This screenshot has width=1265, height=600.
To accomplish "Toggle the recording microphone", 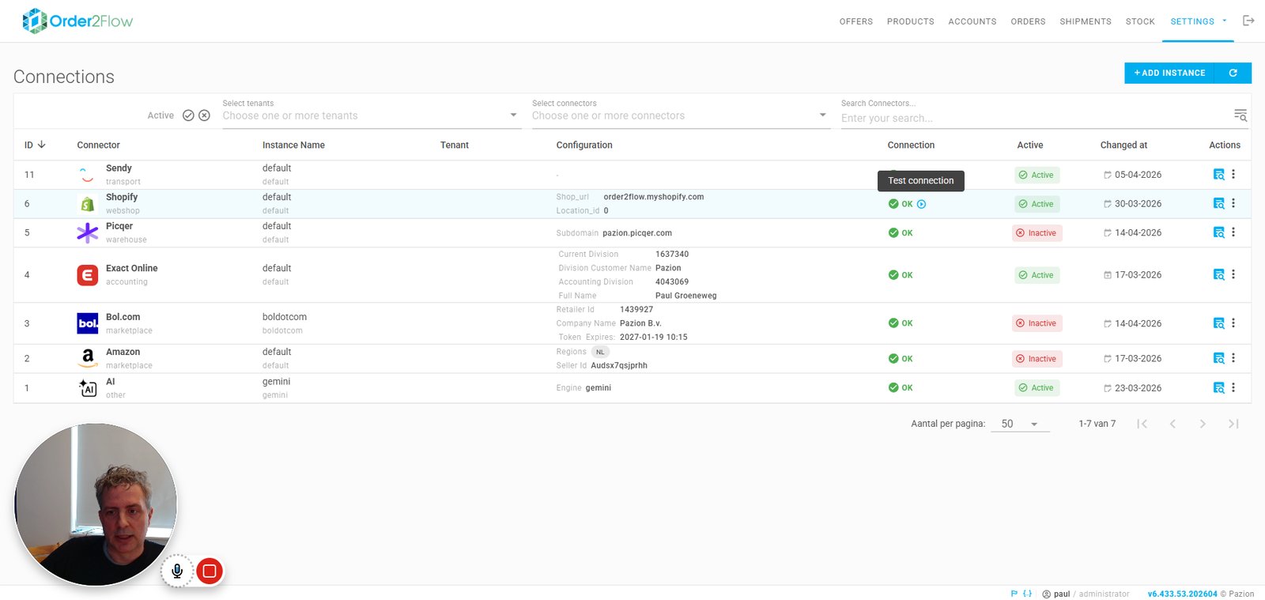I will 177,571.
